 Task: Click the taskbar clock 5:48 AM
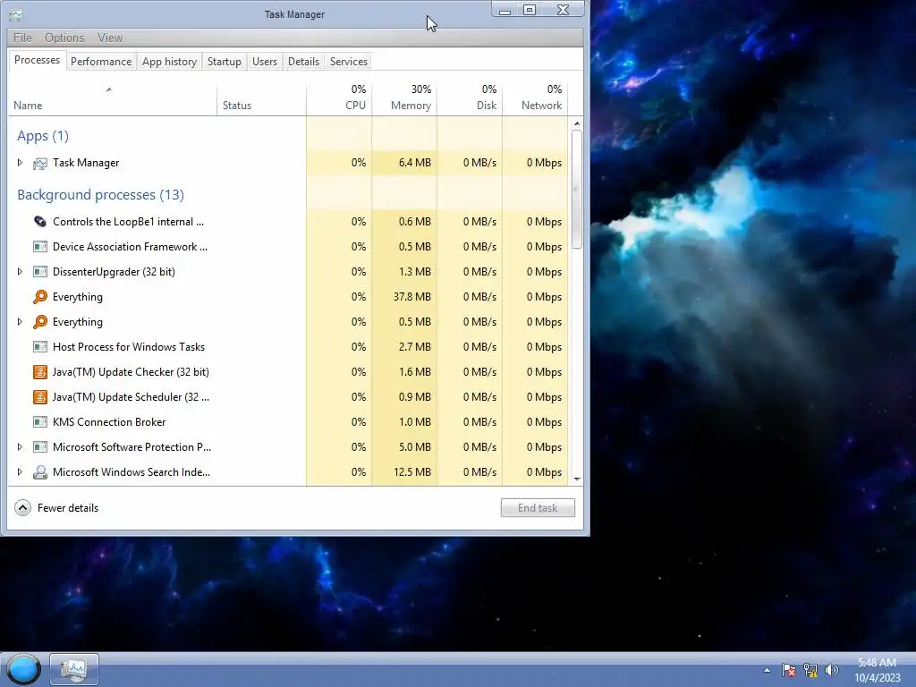877,663
